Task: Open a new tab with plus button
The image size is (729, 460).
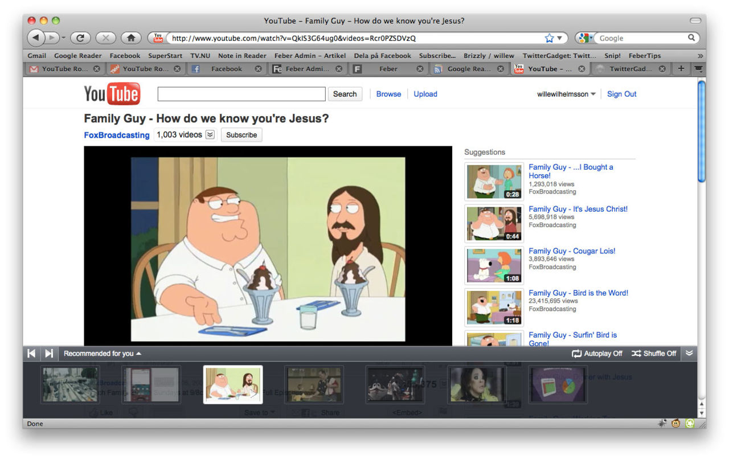Action: click(681, 69)
